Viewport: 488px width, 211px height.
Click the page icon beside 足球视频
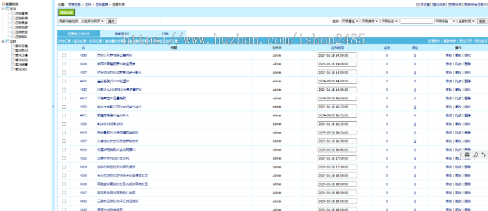[x=12, y=28]
